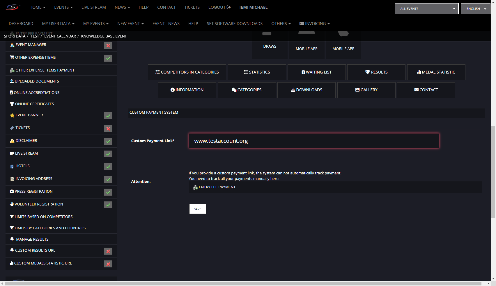The image size is (496, 286).
Task: Click the Event Manager sidebar icon
Action: click(12, 45)
